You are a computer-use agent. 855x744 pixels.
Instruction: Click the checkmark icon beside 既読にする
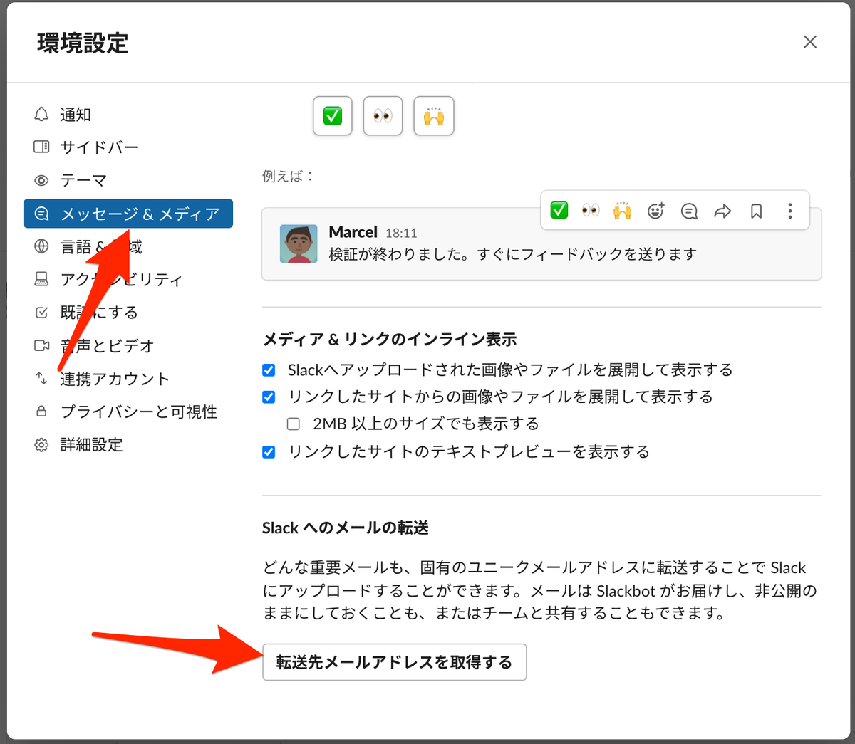pos(41,312)
